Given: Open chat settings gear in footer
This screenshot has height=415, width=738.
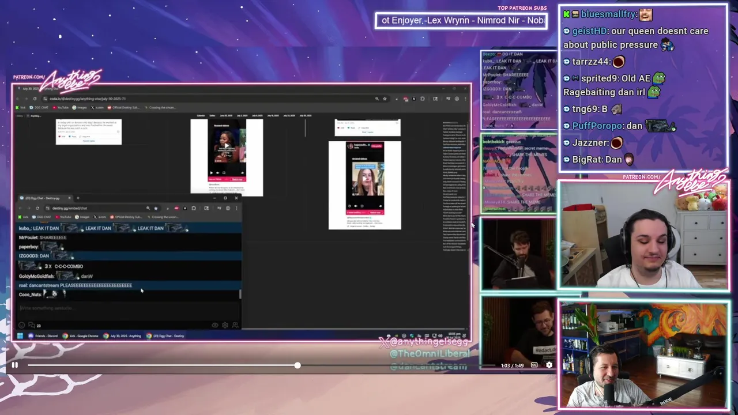Looking at the screenshot, I should [x=225, y=326].
